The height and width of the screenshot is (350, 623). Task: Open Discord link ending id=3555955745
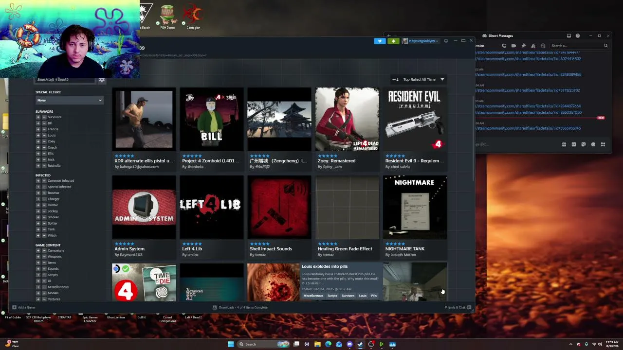pos(529,128)
